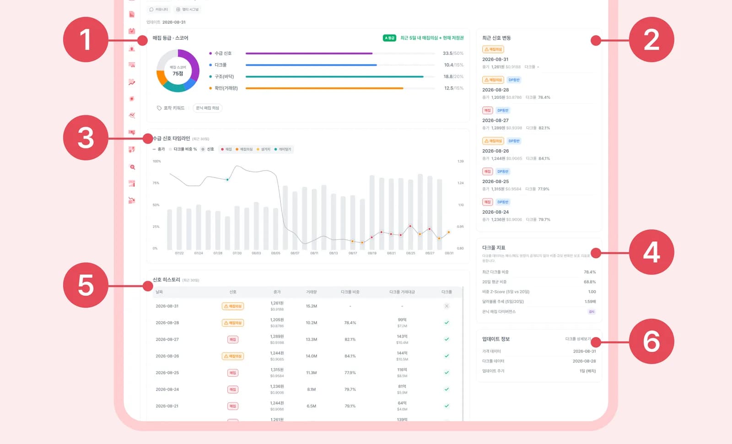Click the green A등급 grade badge
This screenshot has height=444, width=732.
(389, 38)
